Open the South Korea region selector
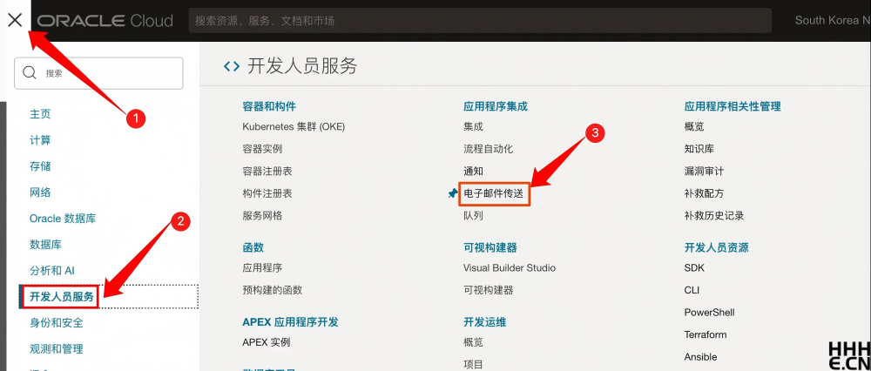Viewport: 871px width, 371px height. (x=832, y=21)
